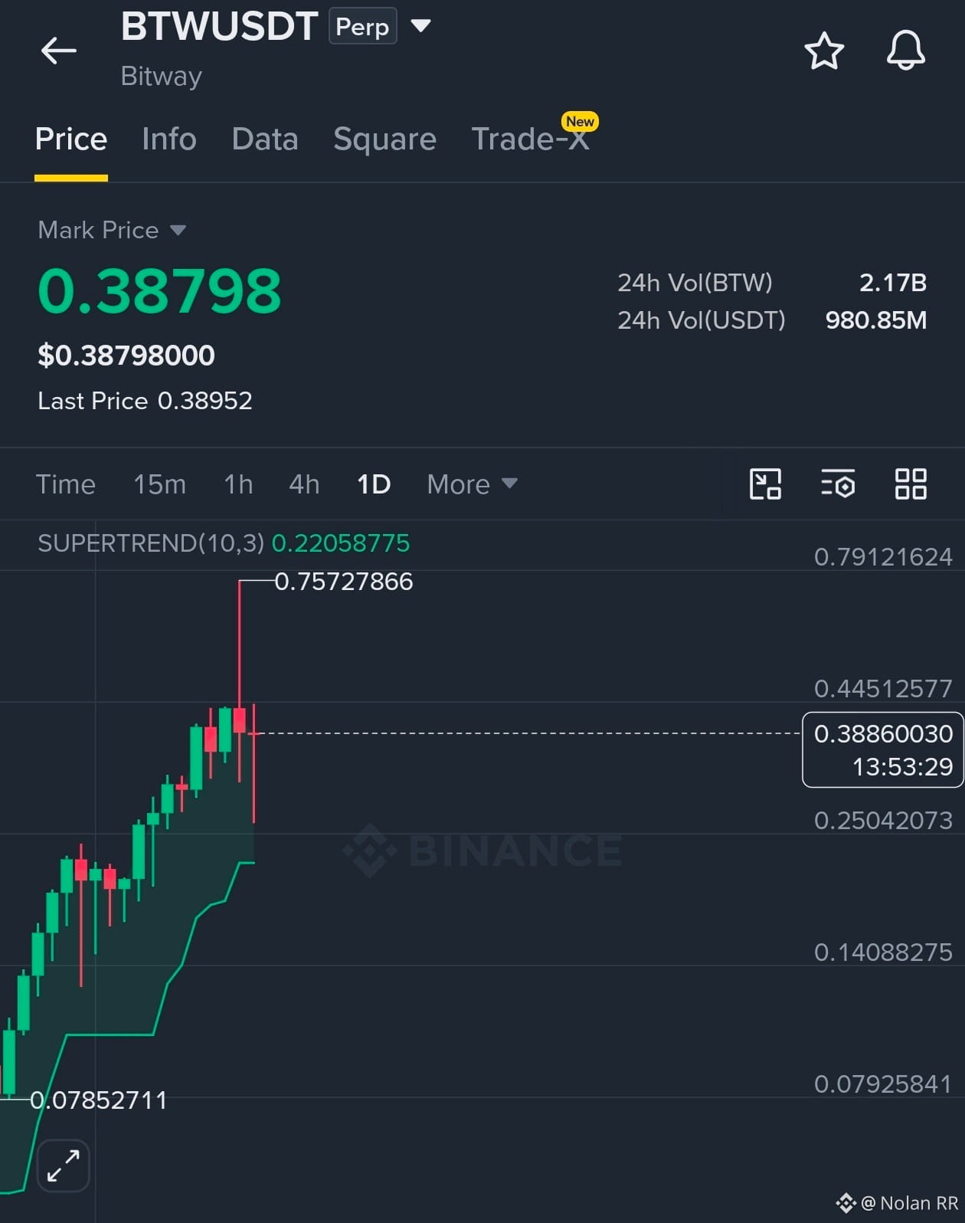965x1223 pixels.
Task: Tap the low marker 0.07852711
Action: pyautogui.click(x=99, y=1100)
